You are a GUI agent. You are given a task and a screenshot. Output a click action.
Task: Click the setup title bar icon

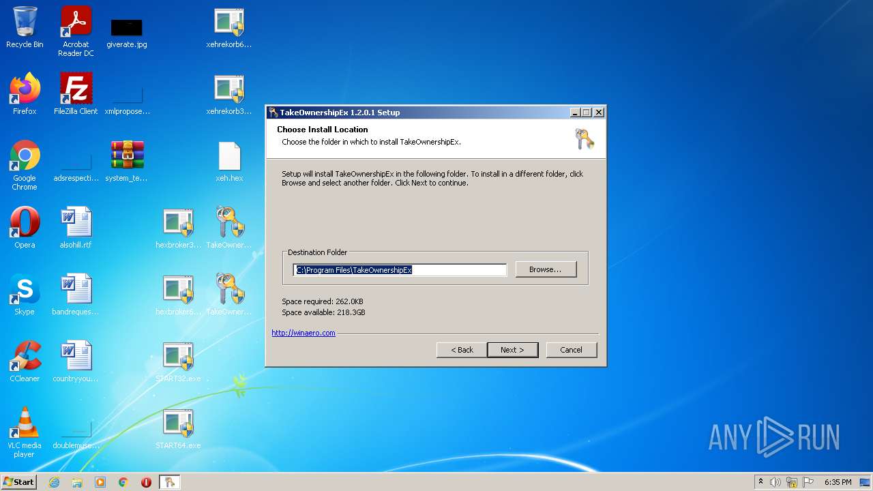point(273,113)
